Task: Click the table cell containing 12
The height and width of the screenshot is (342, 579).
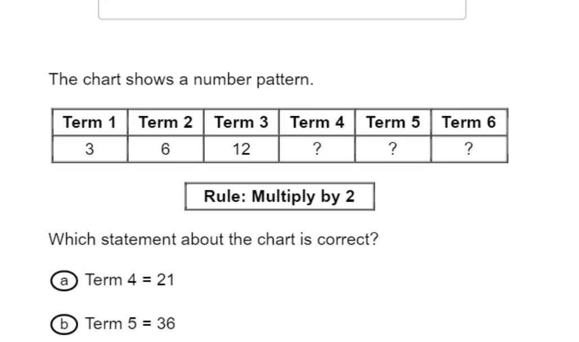Action: (241, 149)
